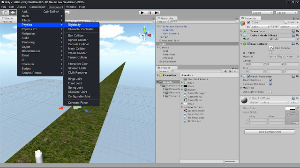This screenshot has width=300, height=168.
Task: Expand the Favorites tree
Action: point(158,75)
